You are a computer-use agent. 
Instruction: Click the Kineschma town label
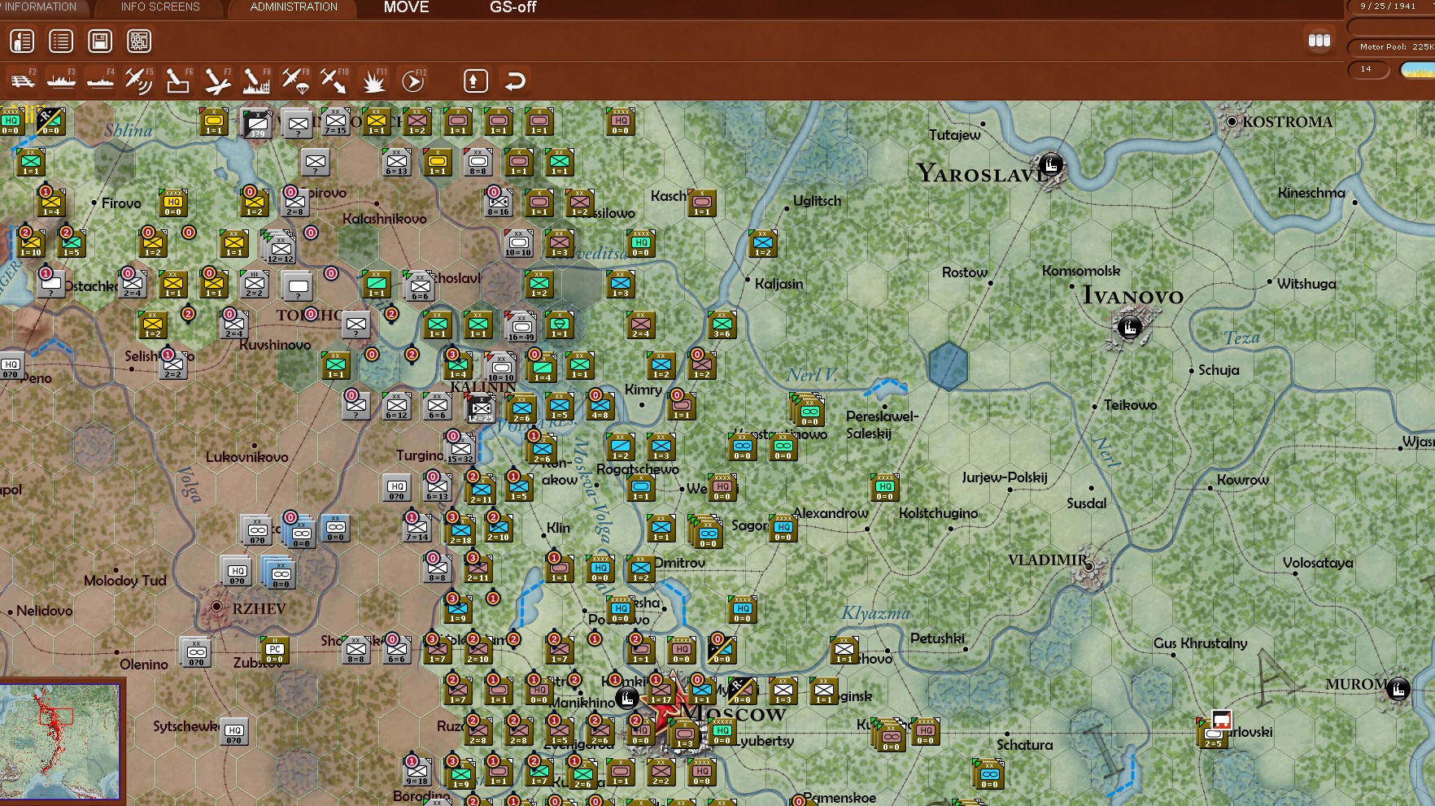tap(1311, 193)
